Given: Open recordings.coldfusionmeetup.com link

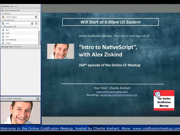Looking at the screenshot, I should click(119, 95).
